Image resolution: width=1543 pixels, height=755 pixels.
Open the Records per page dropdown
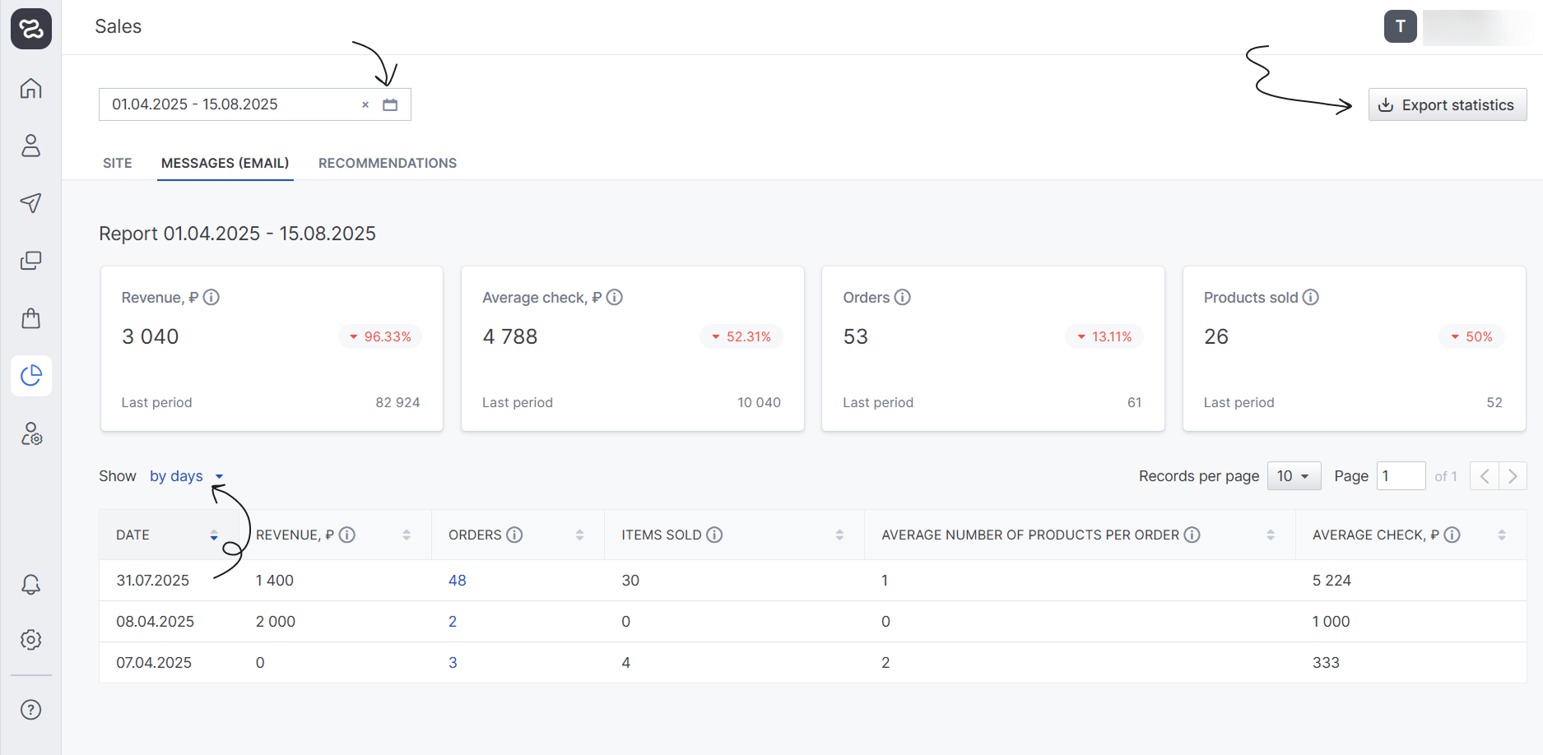1294,476
